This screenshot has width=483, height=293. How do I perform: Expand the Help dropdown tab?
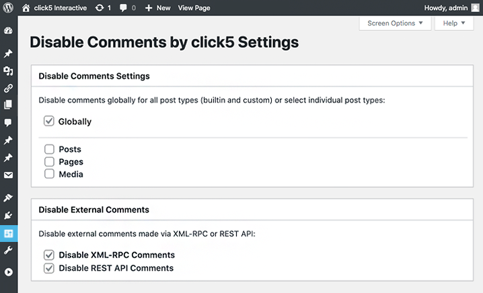point(454,23)
